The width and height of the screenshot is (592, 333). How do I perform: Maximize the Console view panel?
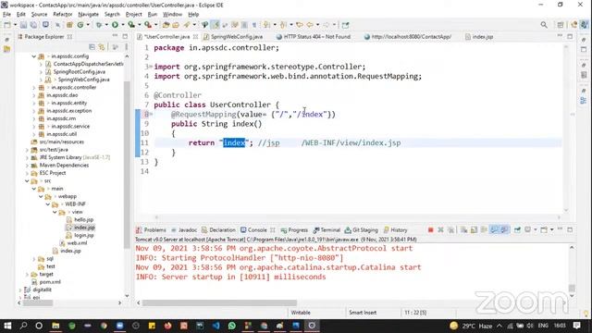pos(570,229)
